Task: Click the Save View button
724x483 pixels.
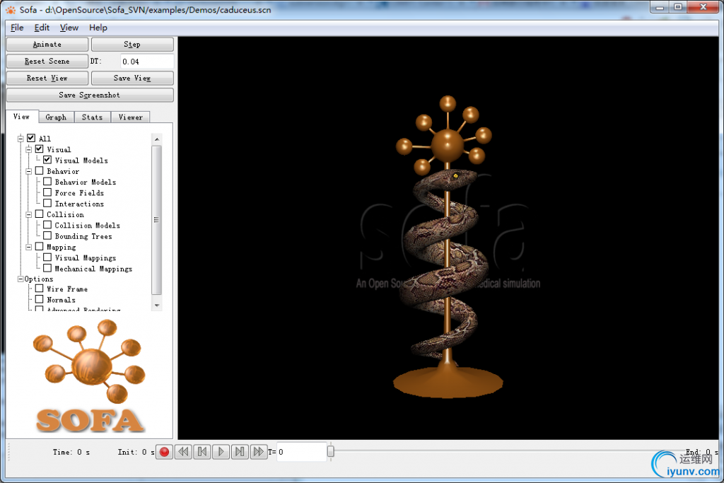Action: click(132, 78)
